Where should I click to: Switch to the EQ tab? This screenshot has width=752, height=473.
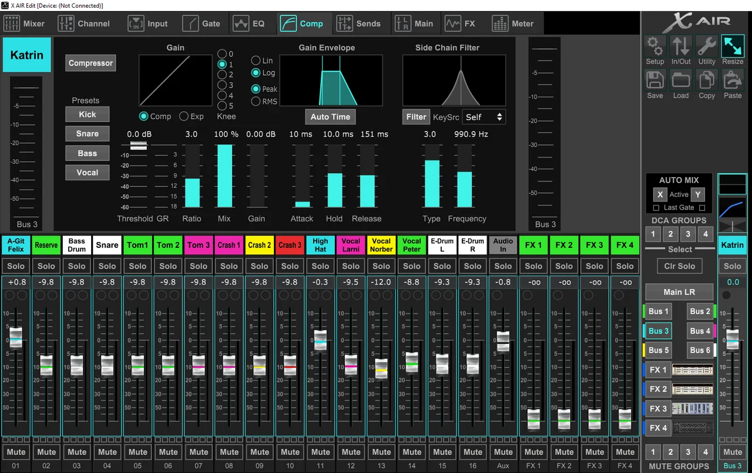click(249, 24)
